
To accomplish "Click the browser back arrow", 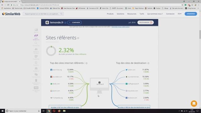I will click(x=2, y=5).
